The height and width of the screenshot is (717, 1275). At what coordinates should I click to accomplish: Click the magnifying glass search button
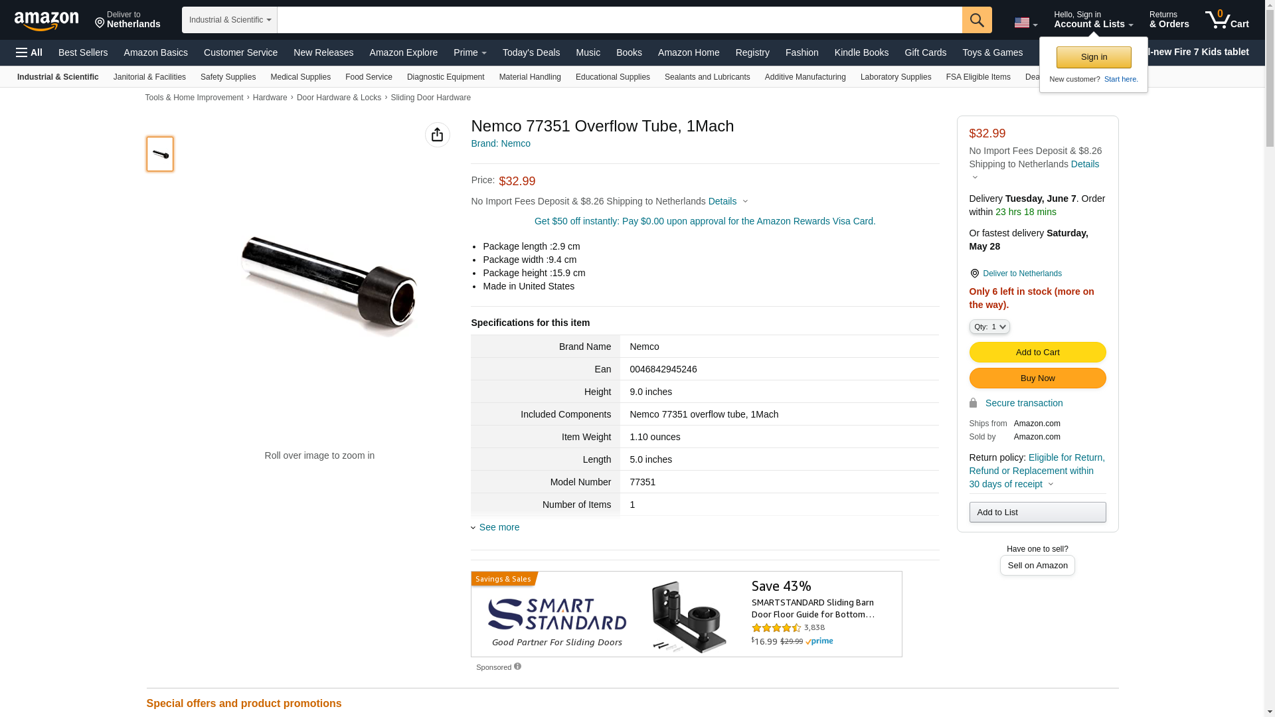point(977,20)
